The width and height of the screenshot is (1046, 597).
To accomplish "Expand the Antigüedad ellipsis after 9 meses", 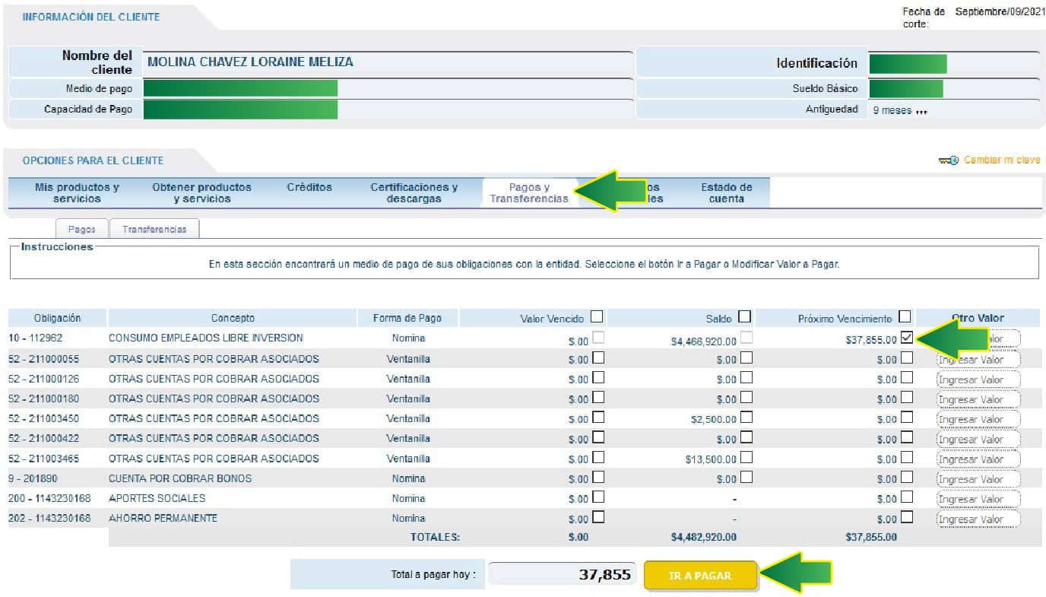I will coord(921,111).
